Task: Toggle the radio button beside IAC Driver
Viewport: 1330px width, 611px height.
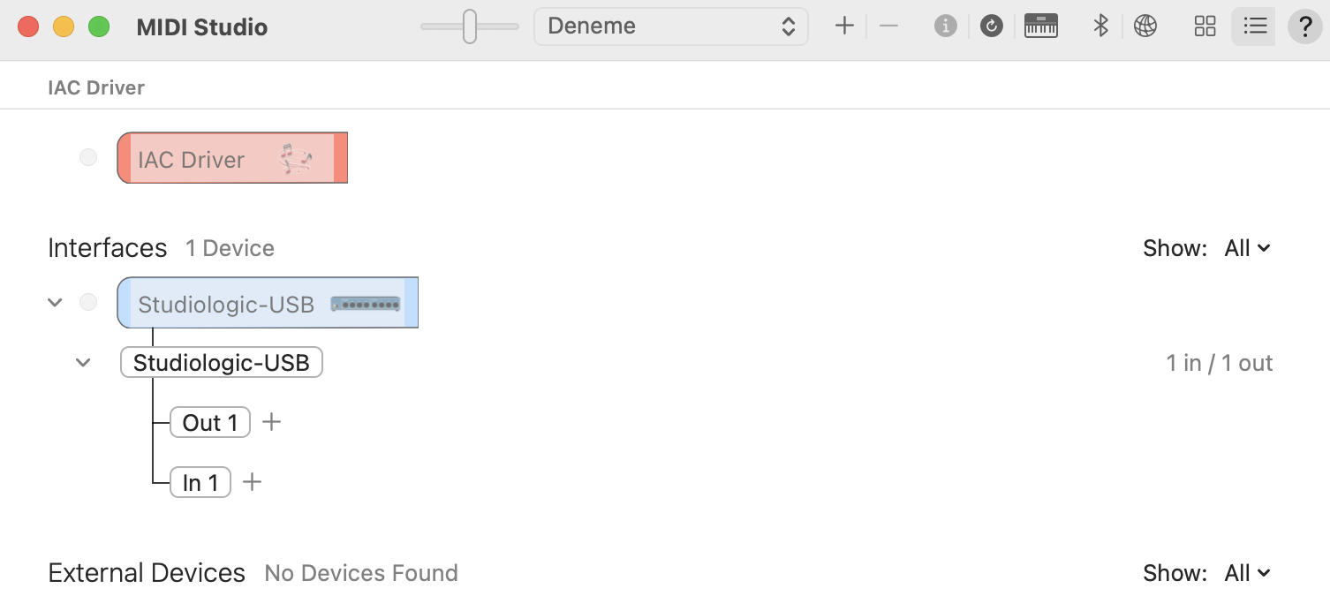Action: 88,157
